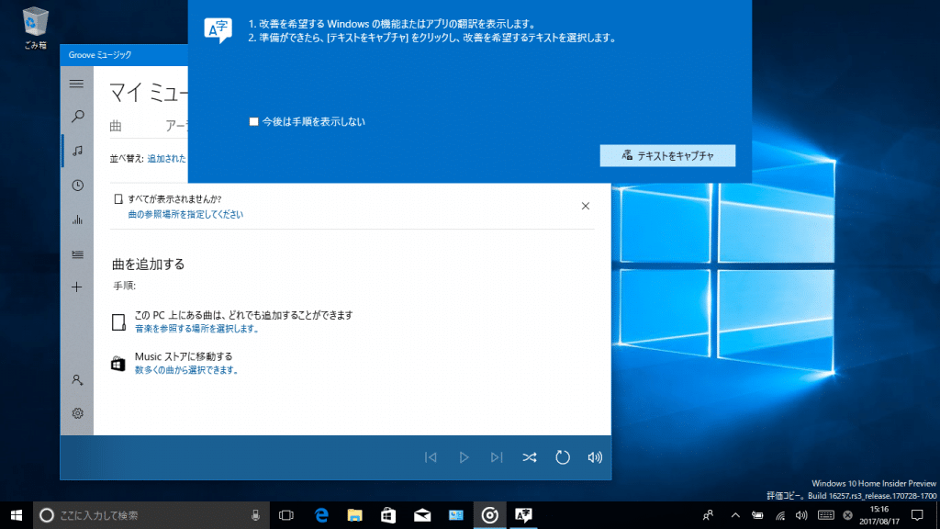Open the Windows Start menu
The image size is (940, 529).
tap(17, 515)
